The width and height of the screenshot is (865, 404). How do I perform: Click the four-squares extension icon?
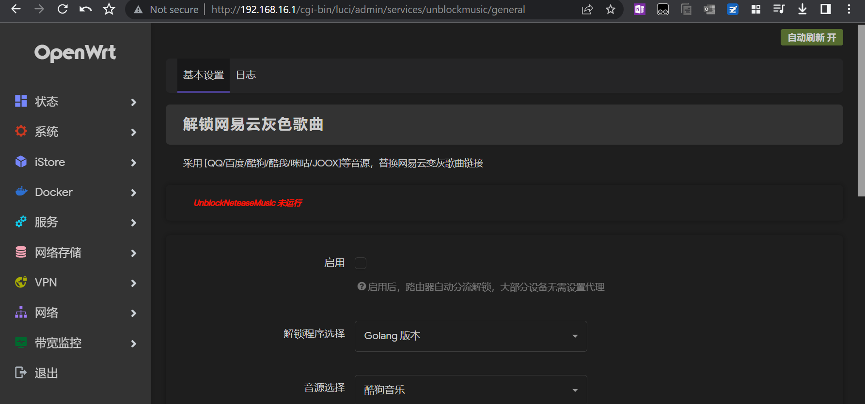[x=756, y=9]
